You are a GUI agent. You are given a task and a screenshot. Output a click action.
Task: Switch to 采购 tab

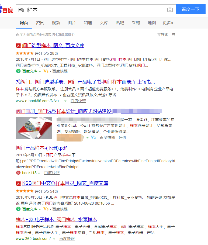click(x=136, y=23)
